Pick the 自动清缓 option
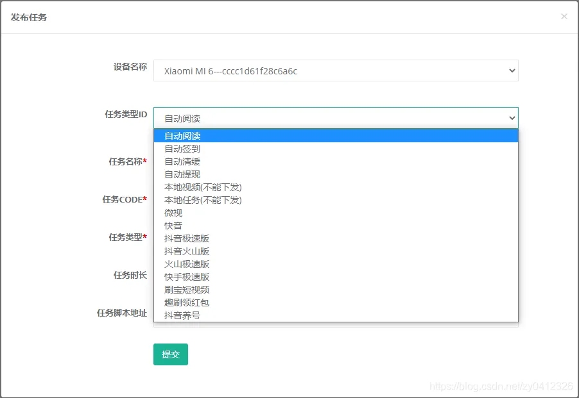Viewport: 579px width, 398px height. coord(336,162)
